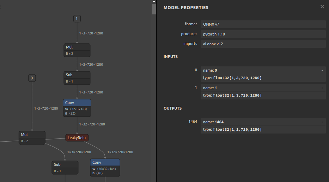329x182 pixels.
Task: Select the graph input node labeled 0
Action: 32,78
